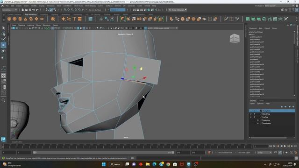Click the view cube in the viewport
Screen dimensions: 299x168
[x=235, y=38]
